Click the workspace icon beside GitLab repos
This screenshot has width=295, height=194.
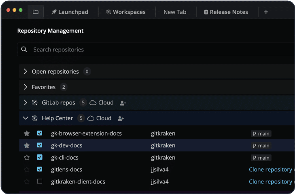35,102
